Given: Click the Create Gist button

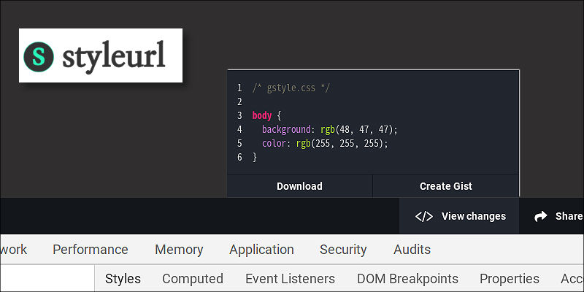Looking at the screenshot, I should [446, 186].
